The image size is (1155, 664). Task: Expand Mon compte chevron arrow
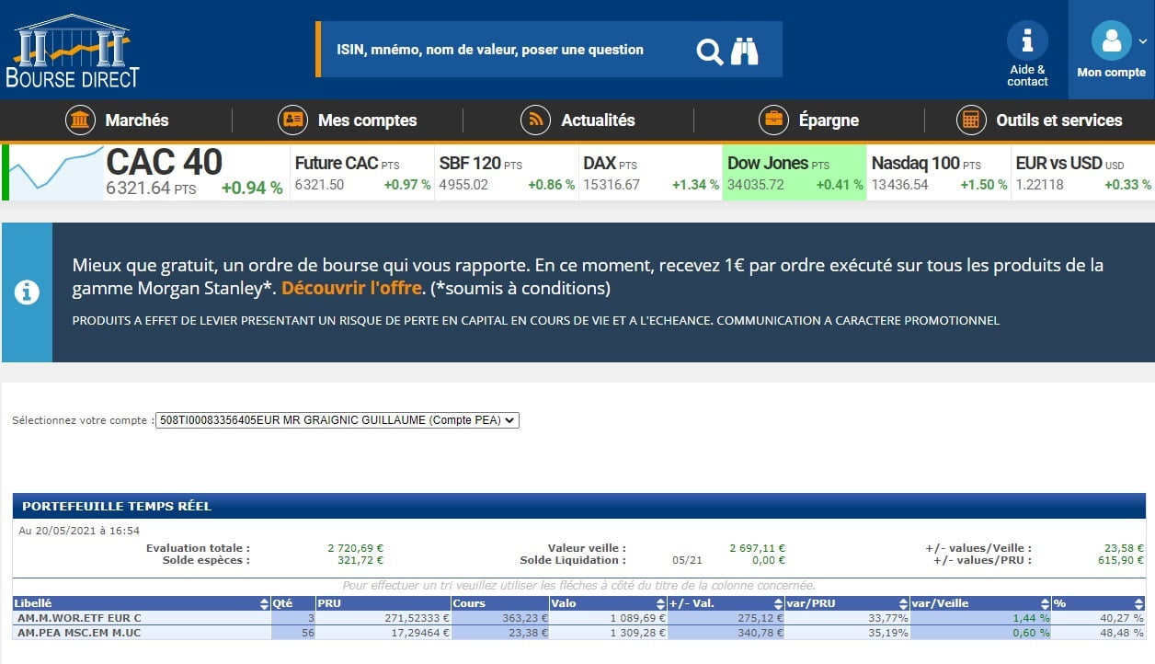[1143, 41]
